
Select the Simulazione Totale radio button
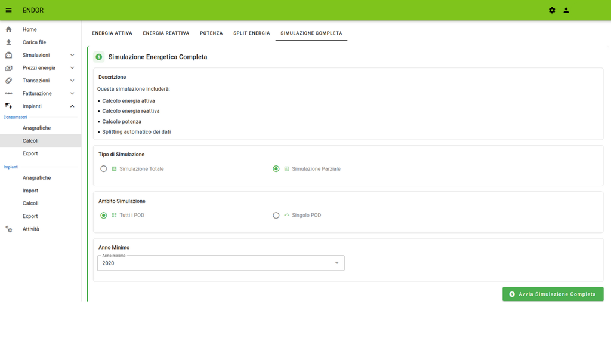[104, 169]
